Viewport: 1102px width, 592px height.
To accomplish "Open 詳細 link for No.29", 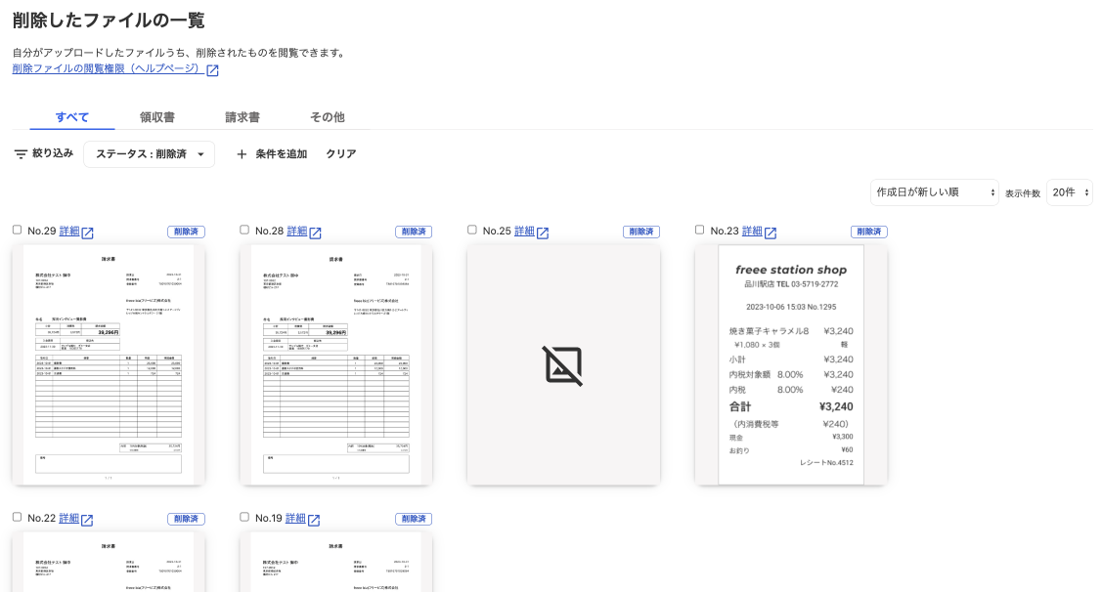I will tap(69, 232).
